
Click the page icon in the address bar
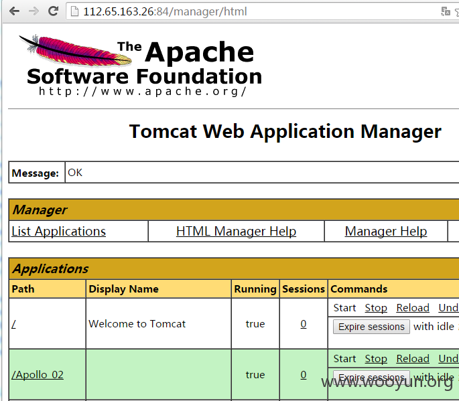74,11
